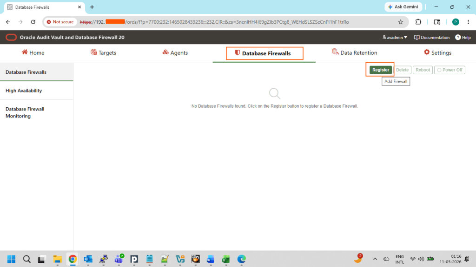476x267 pixels.
Task: Go forward in browser history
Action: (20, 22)
